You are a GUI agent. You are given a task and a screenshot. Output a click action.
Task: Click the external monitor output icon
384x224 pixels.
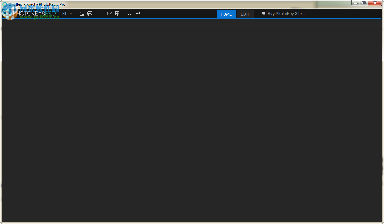137,13
